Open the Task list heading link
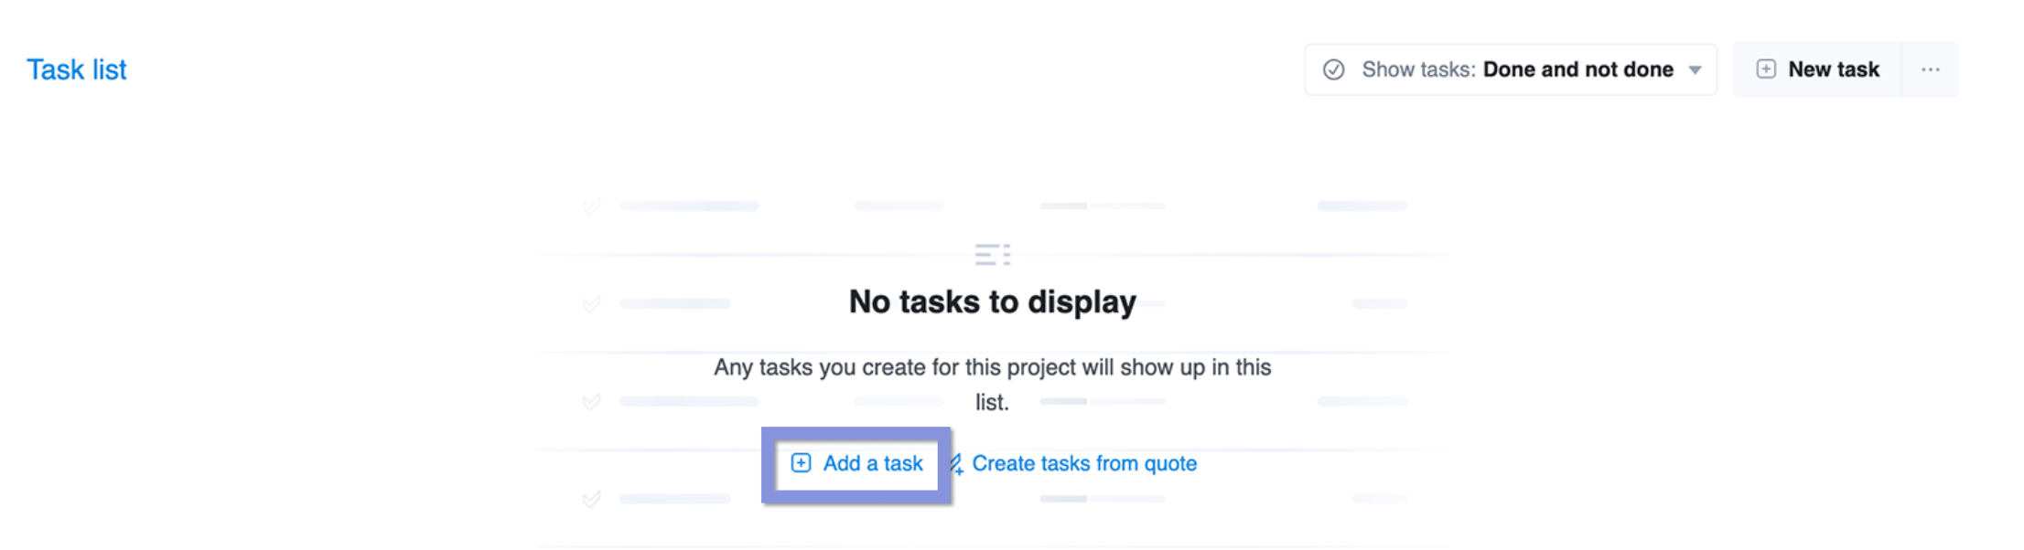Screen dimensions: 2024x550 tap(76, 69)
